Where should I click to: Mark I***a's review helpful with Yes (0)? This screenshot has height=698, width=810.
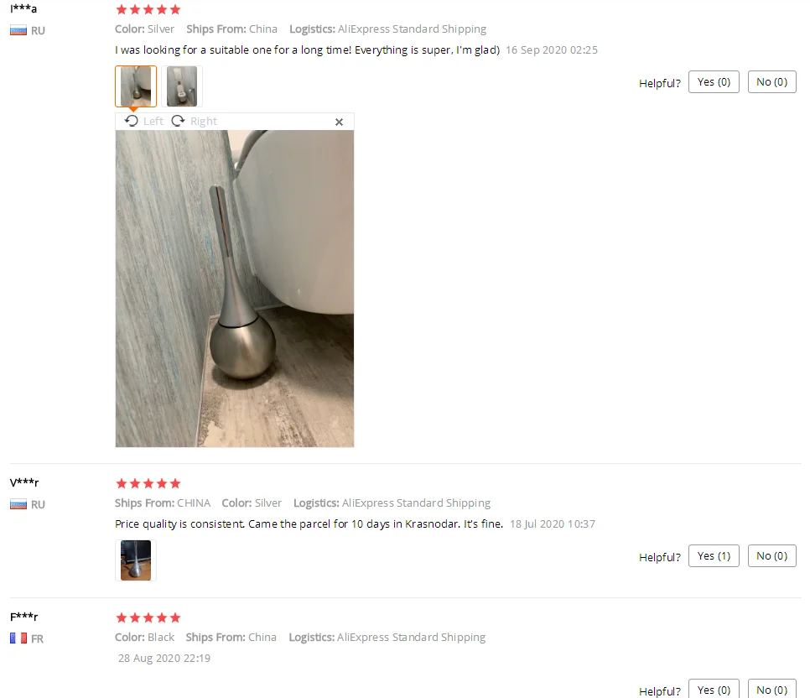click(714, 81)
